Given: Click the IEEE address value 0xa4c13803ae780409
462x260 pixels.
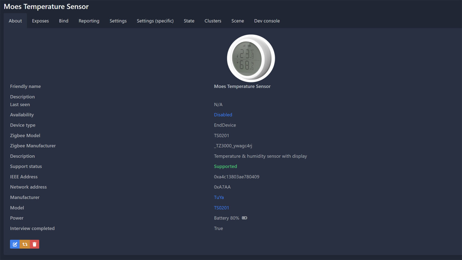Looking at the screenshot, I should [x=236, y=177].
